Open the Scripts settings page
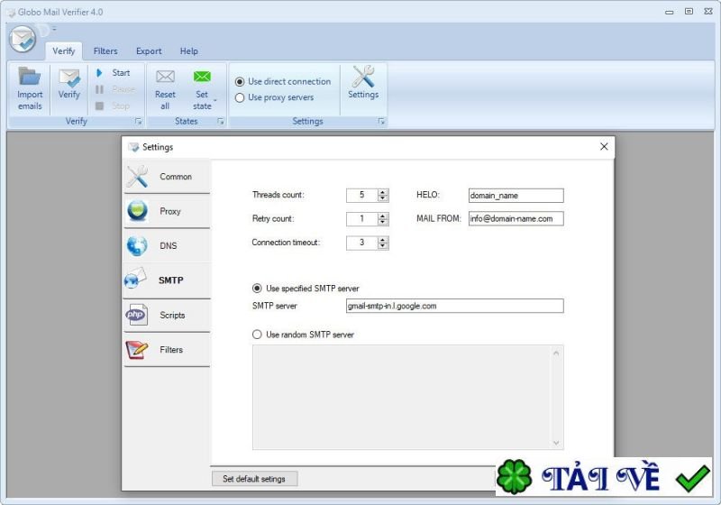 pos(167,315)
